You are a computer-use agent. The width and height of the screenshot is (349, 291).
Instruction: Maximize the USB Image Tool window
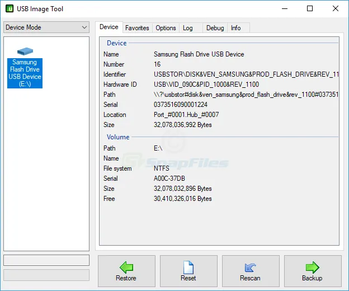(x=310, y=9)
